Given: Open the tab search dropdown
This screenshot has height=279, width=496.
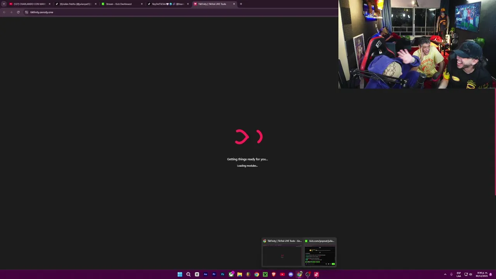Looking at the screenshot, I should (3, 4).
